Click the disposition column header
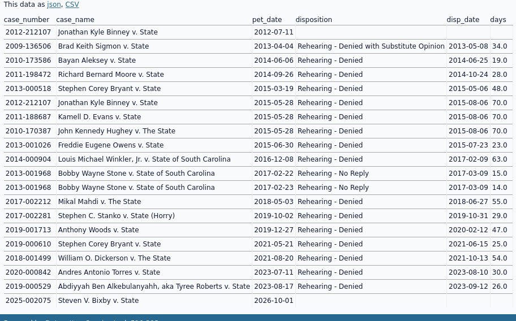The width and height of the screenshot is (516, 321). coord(313,20)
